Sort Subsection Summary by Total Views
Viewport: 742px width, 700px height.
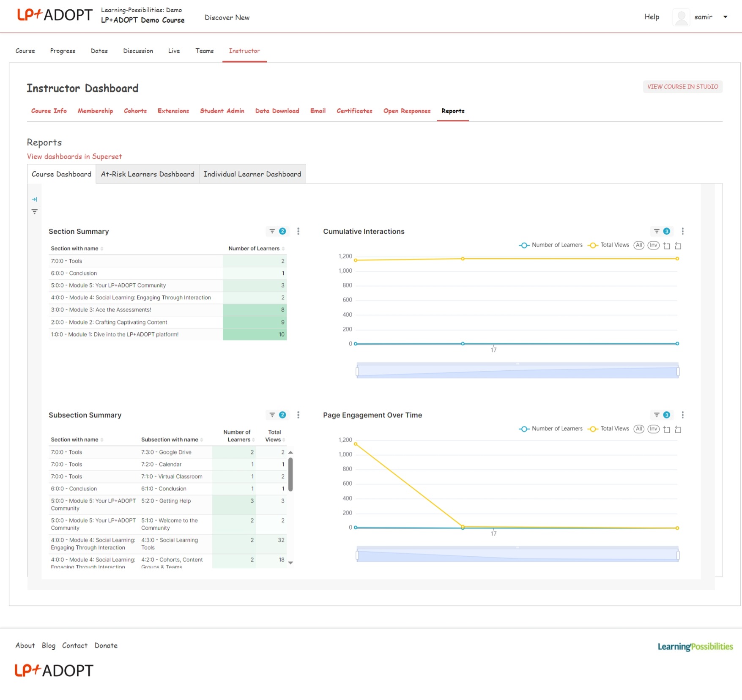point(275,436)
